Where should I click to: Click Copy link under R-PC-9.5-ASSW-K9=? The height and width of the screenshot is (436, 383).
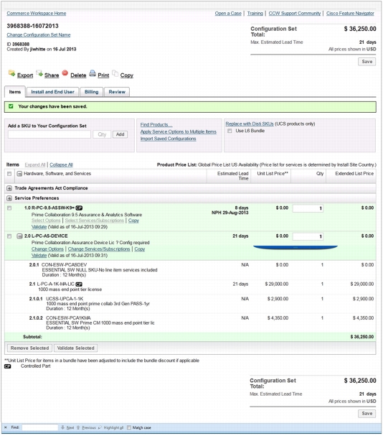(x=133, y=221)
